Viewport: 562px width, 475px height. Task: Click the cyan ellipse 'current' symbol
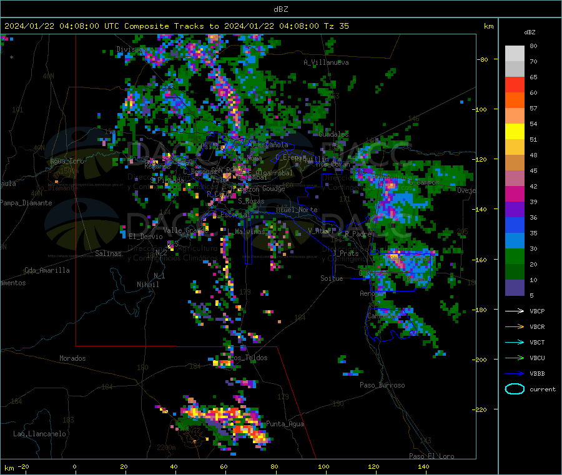(x=515, y=389)
